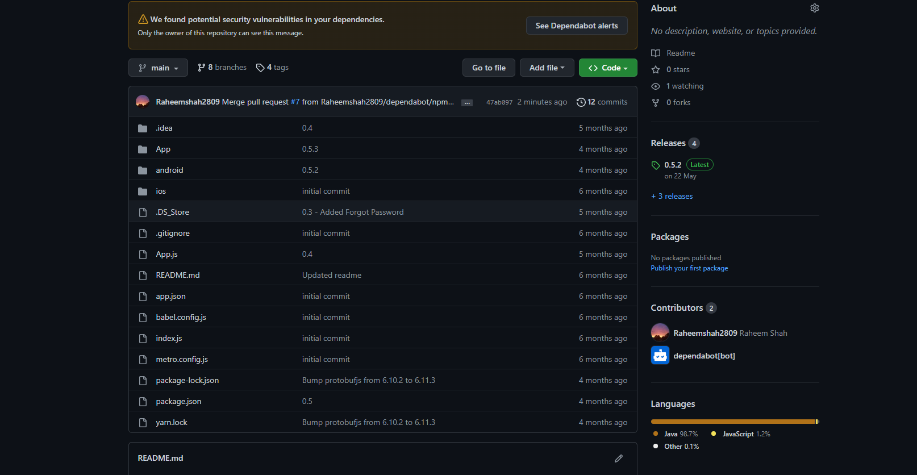Click the package.json file icon
The image size is (917, 475).
click(x=143, y=402)
